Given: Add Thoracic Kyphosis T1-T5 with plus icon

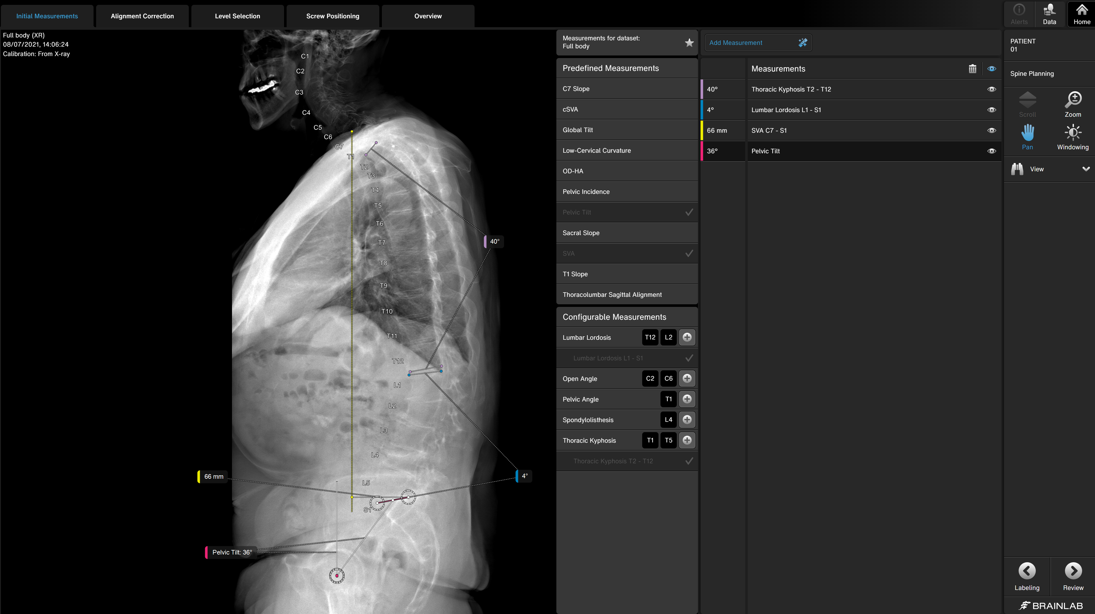Looking at the screenshot, I should [x=687, y=440].
